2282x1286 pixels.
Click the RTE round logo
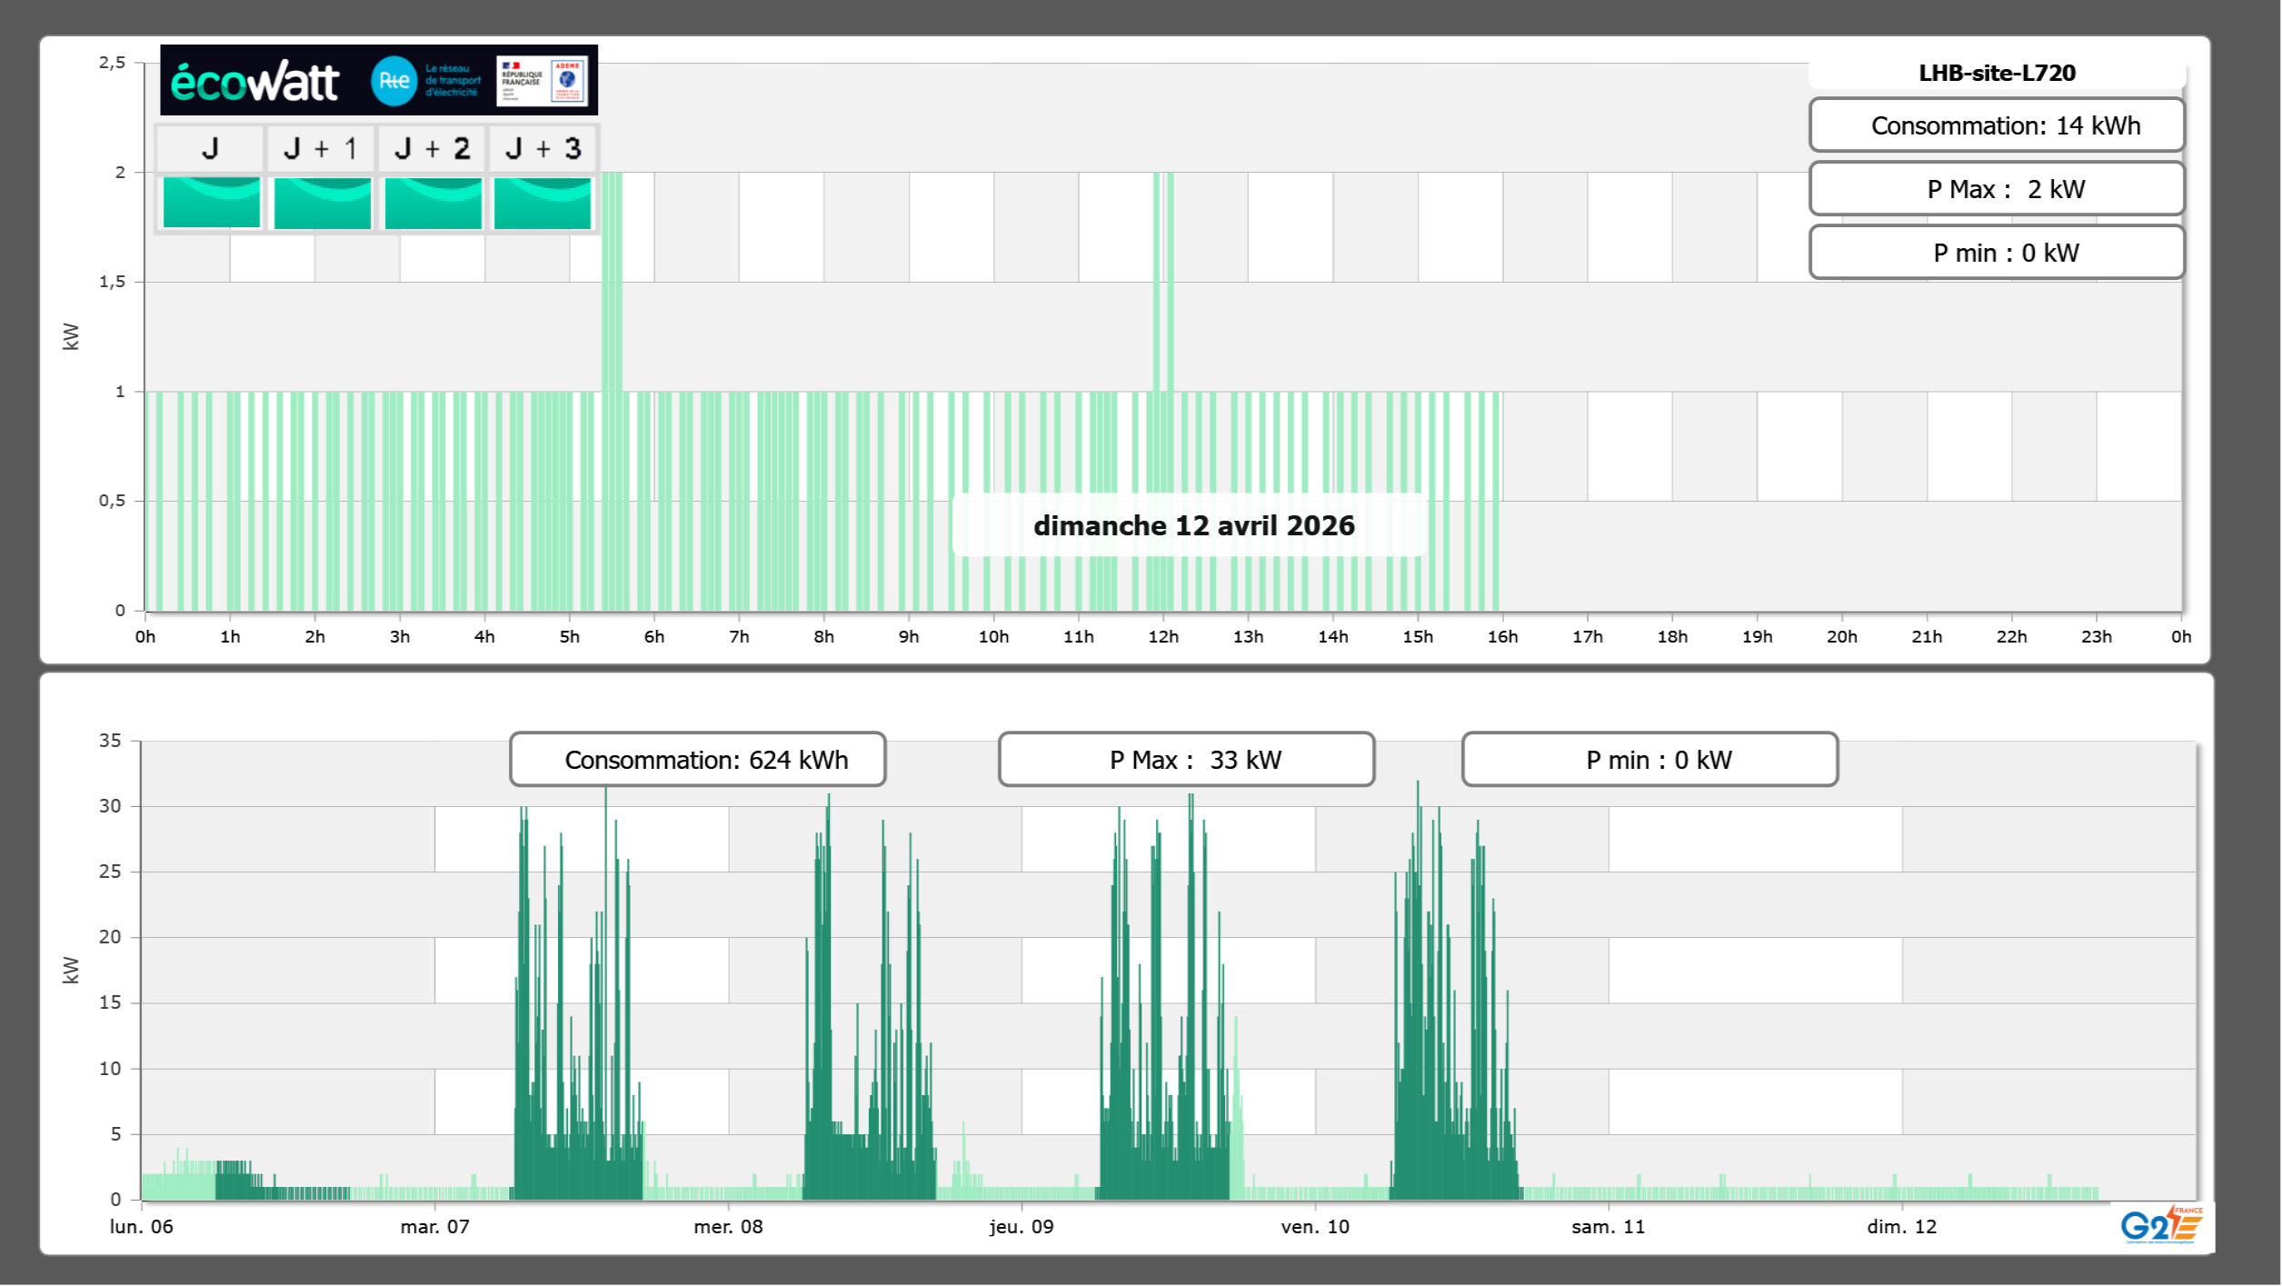[394, 81]
